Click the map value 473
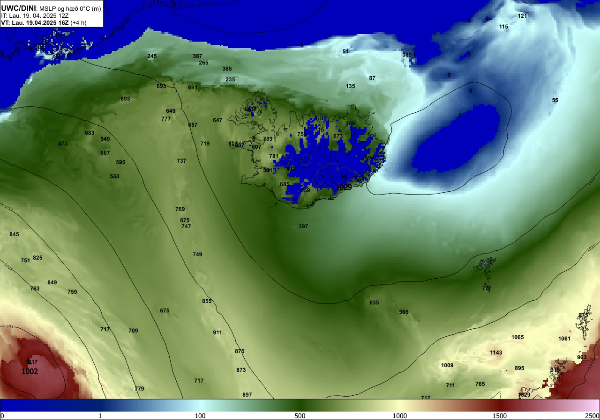The height and width of the screenshot is (420, 600). click(x=63, y=144)
